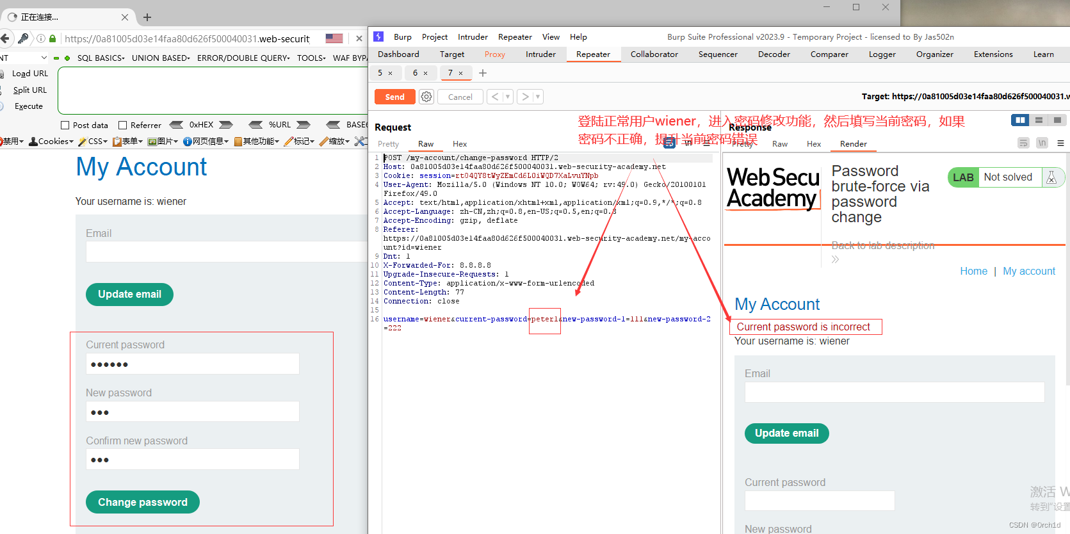Open request history back dropdown arrow
Screen dimensions: 1070x534
508,97
